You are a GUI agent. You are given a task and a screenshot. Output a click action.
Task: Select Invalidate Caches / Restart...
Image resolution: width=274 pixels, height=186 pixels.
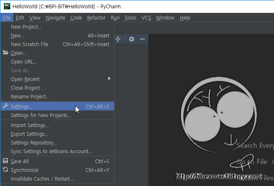point(57,179)
